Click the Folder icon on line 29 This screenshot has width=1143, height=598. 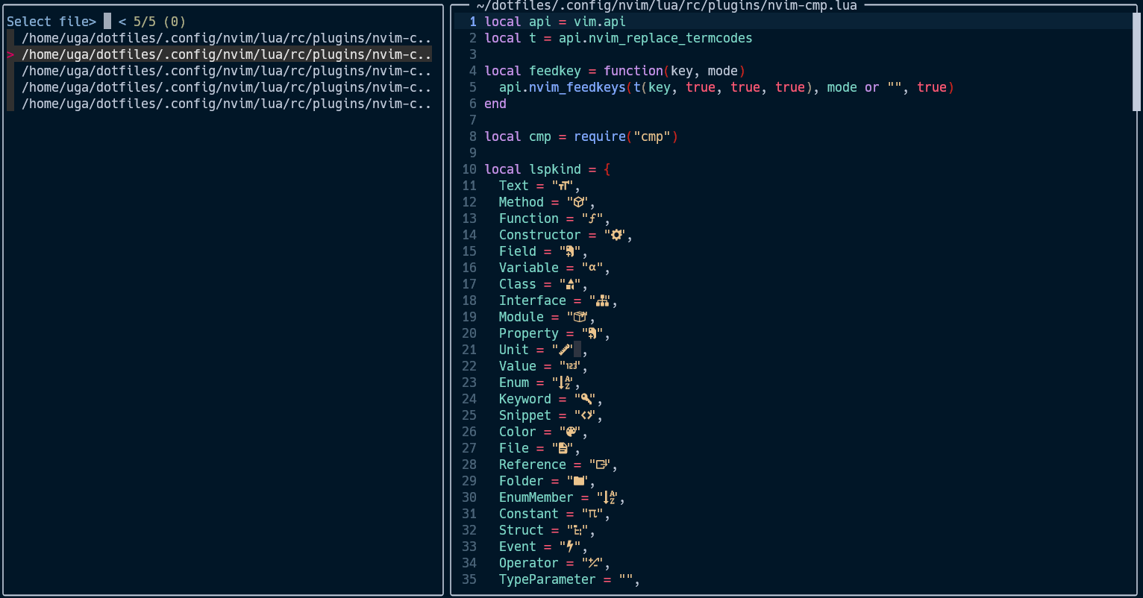point(579,480)
